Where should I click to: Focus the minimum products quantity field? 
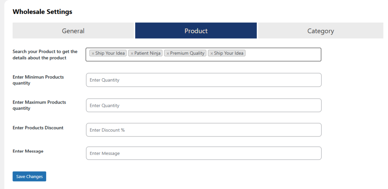click(203, 80)
